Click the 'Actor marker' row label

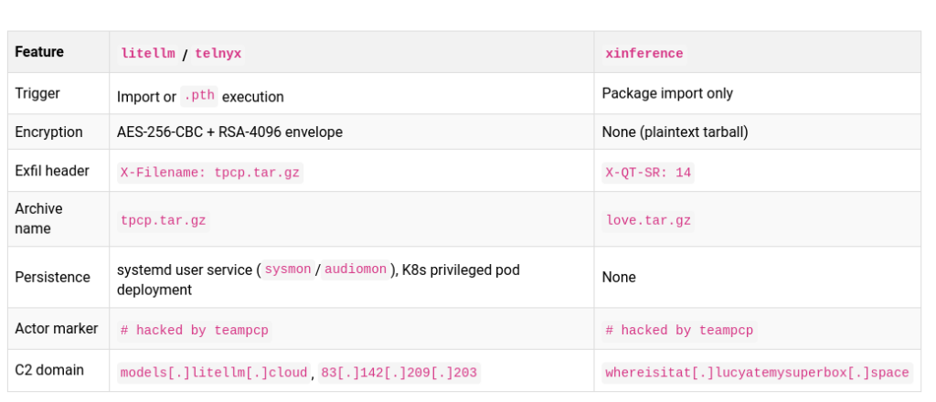[x=57, y=328]
